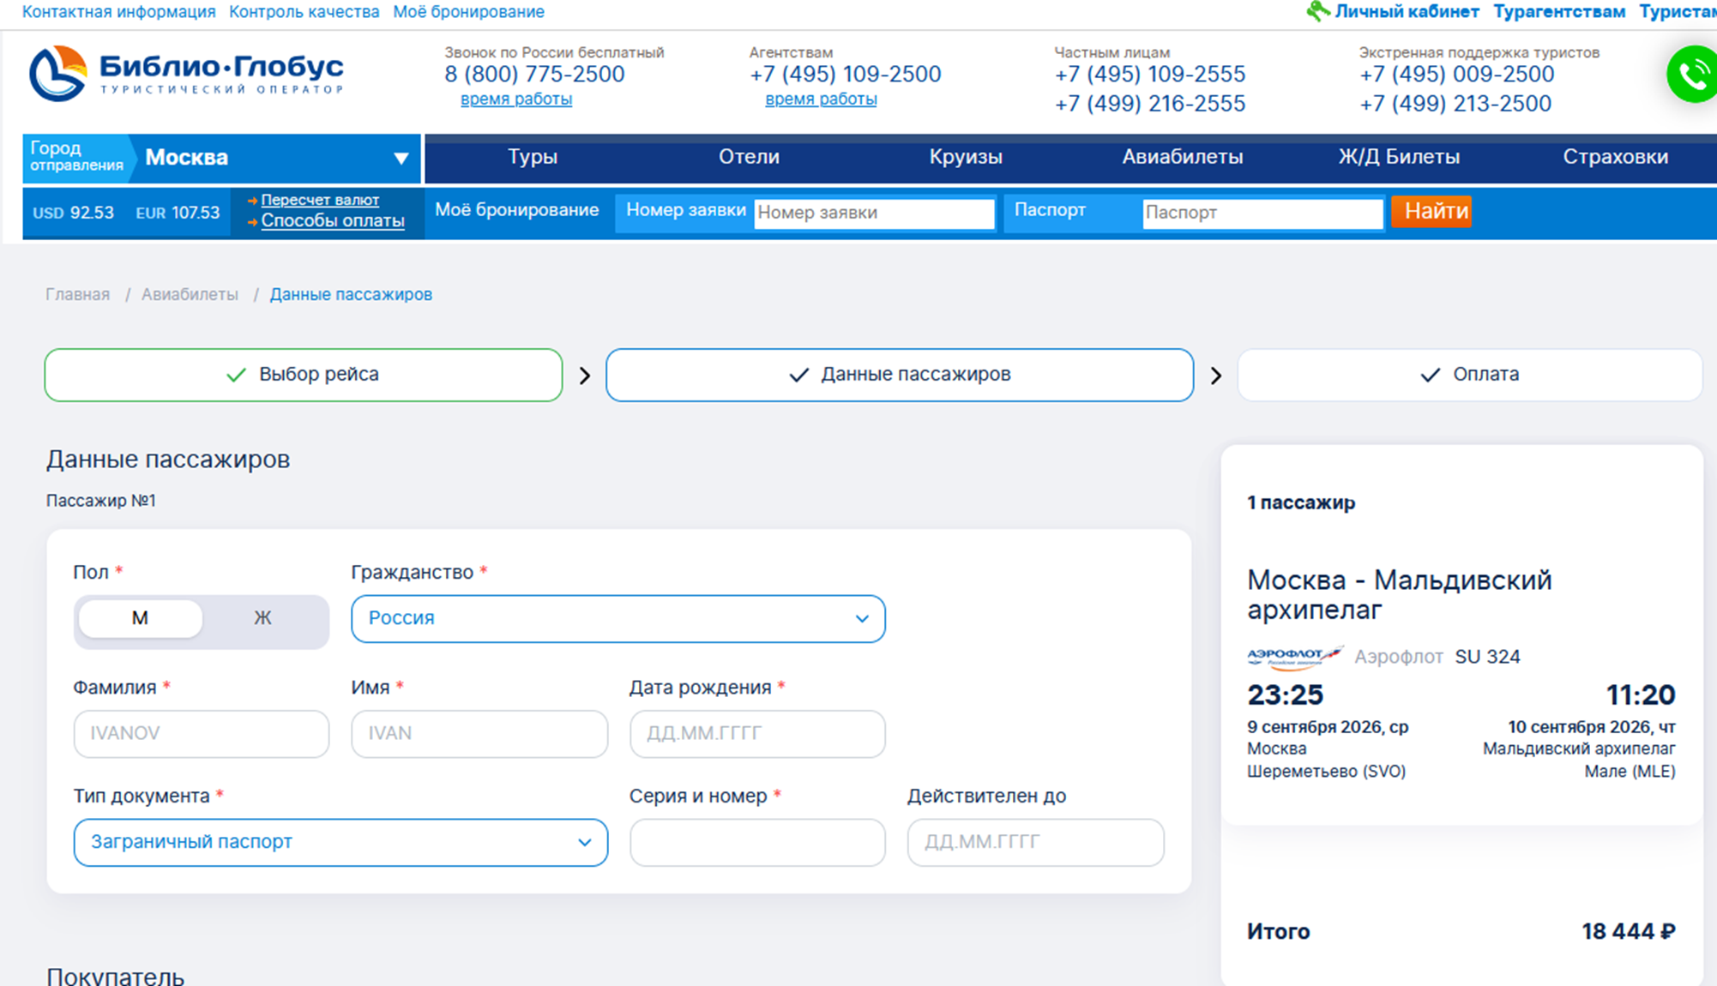Image resolution: width=1717 pixels, height=986 pixels.
Task: Open the Способы оплаты link
Action: click(x=333, y=220)
